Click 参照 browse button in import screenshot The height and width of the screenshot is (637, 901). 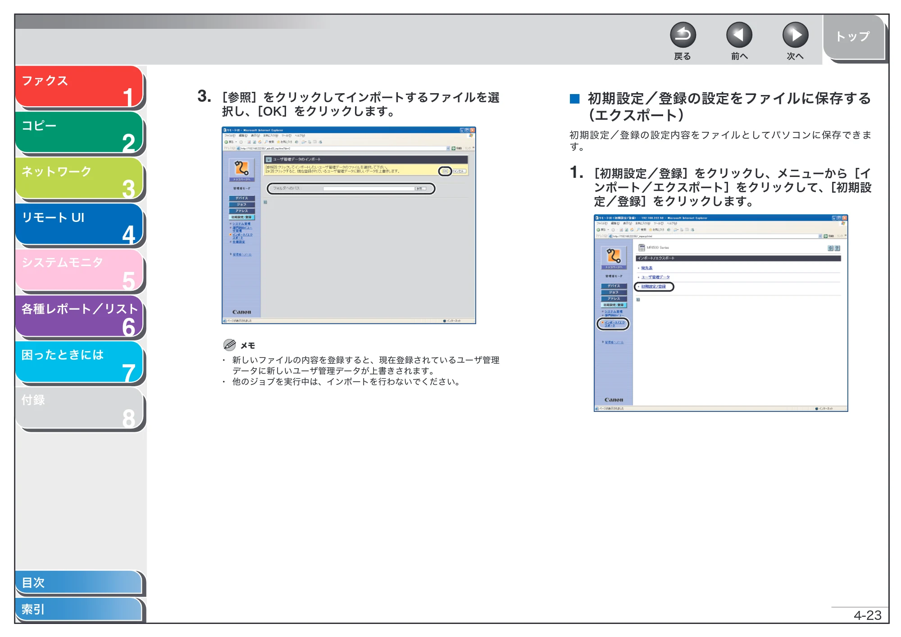click(x=420, y=189)
